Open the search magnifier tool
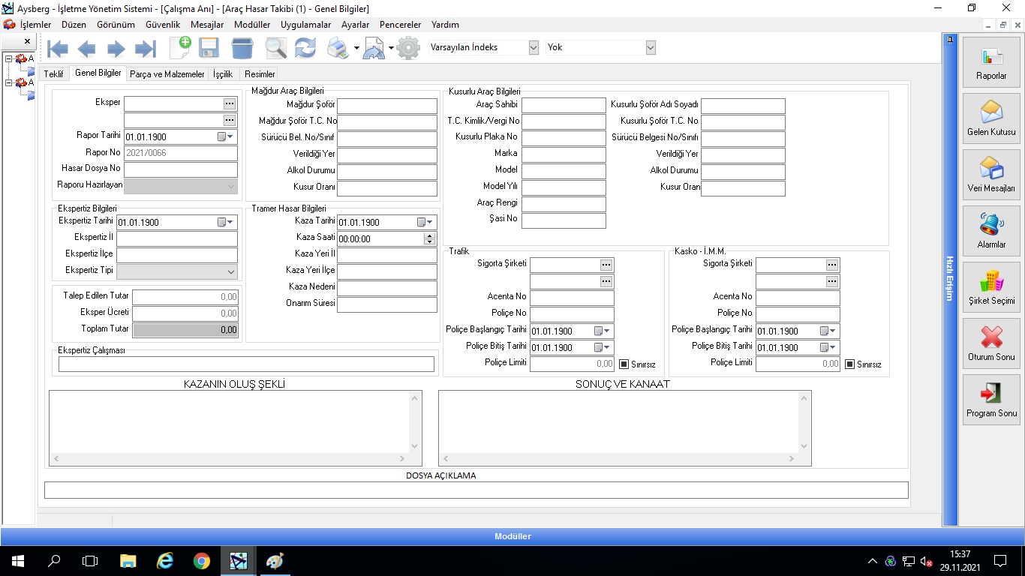This screenshot has height=576, width=1025. (275, 49)
